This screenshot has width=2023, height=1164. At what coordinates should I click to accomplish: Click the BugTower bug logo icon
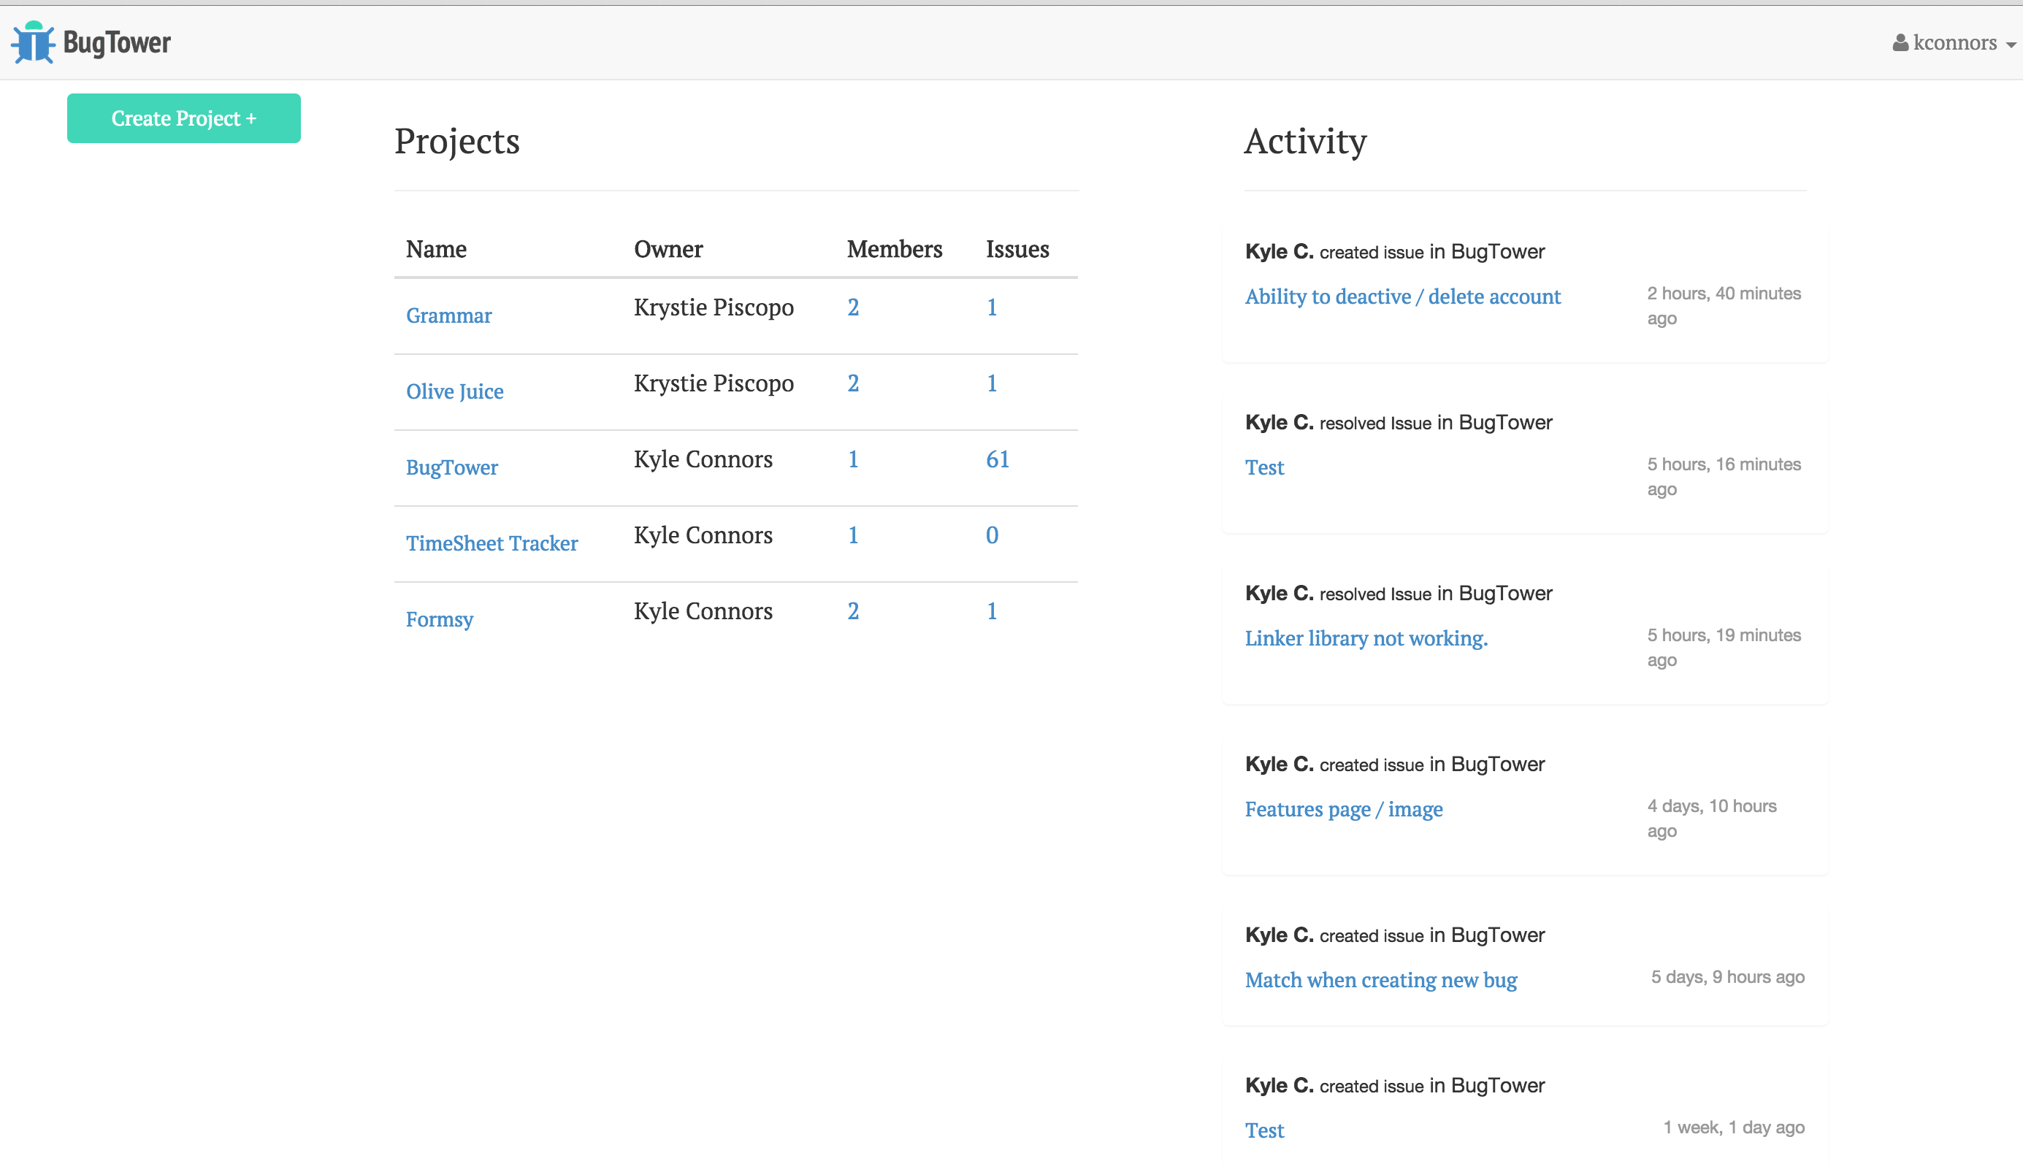pos(33,42)
